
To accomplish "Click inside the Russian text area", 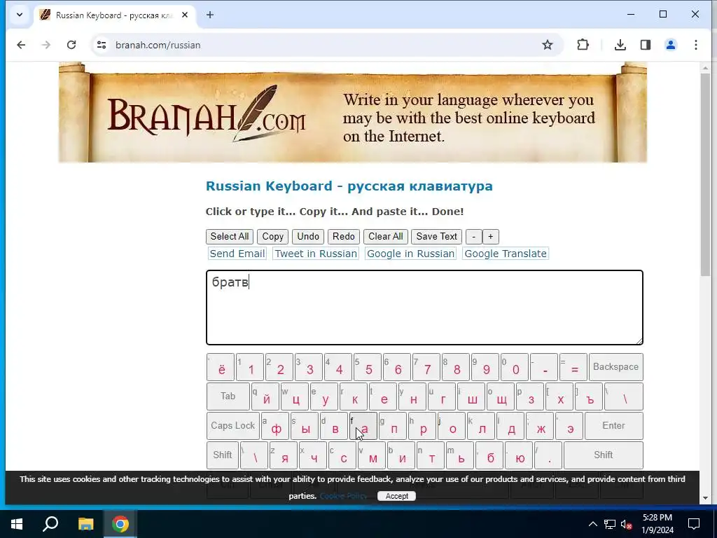I will click(424, 308).
